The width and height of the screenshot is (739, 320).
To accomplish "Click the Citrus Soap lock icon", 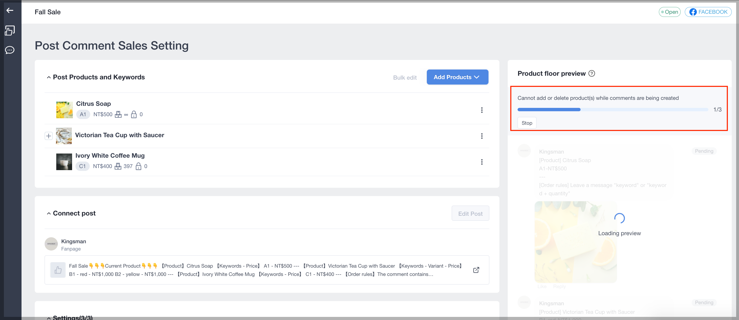I will [134, 115].
